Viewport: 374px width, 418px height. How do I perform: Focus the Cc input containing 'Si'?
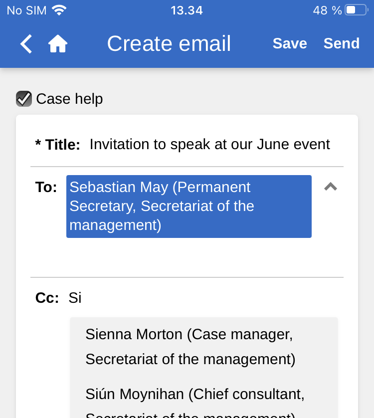(199, 298)
